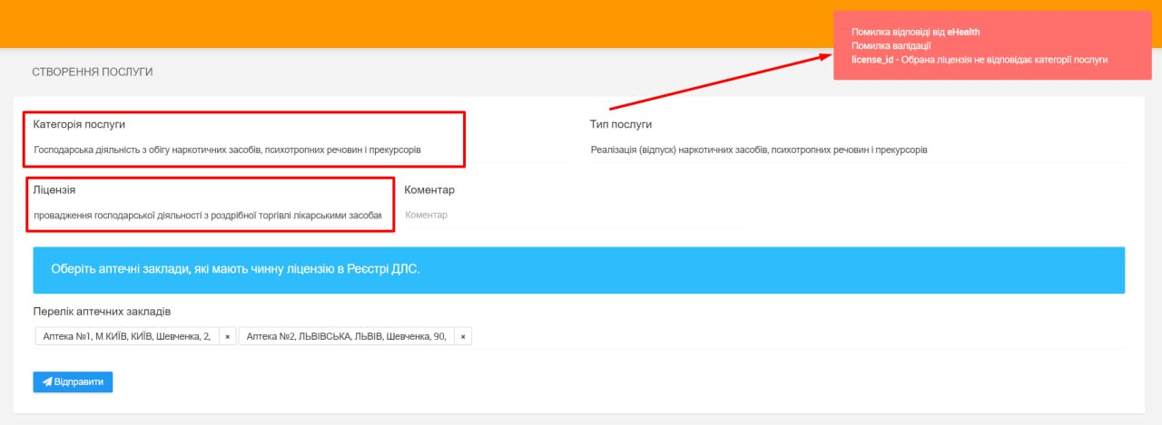
Task: Click the Ліцензія field label
Action: (x=54, y=190)
